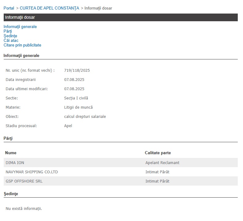Click the Nu există informații message
The height and width of the screenshot is (221, 243).
coord(24,209)
